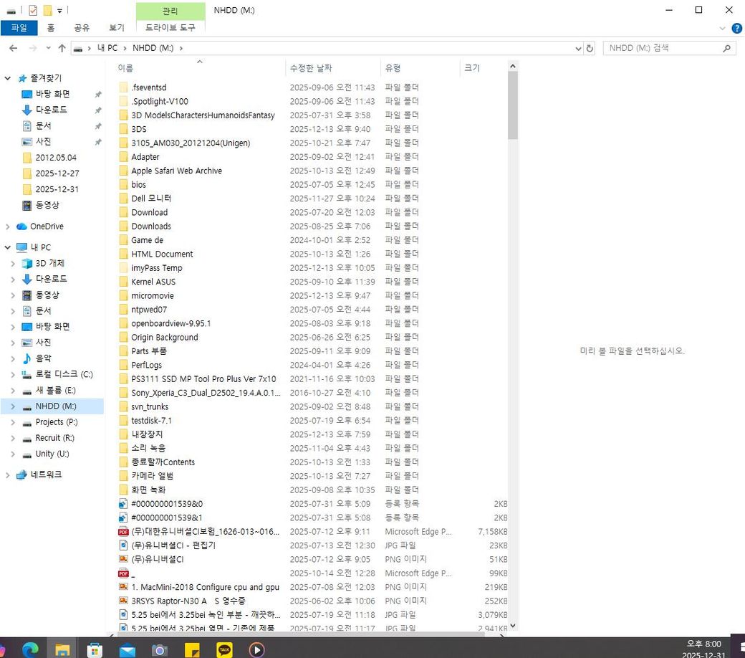Open the Mail app in taskbar
745x658 pixels.
tap(128, 649)
